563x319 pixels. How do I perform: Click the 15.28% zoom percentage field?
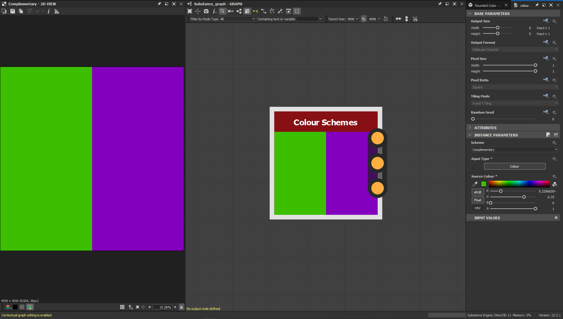[x=163, y=307]
